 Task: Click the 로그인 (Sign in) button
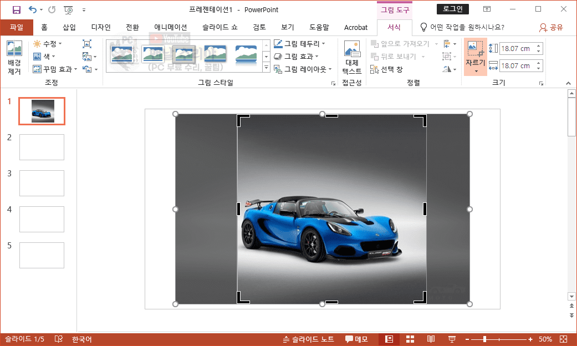tap(452, 9)
